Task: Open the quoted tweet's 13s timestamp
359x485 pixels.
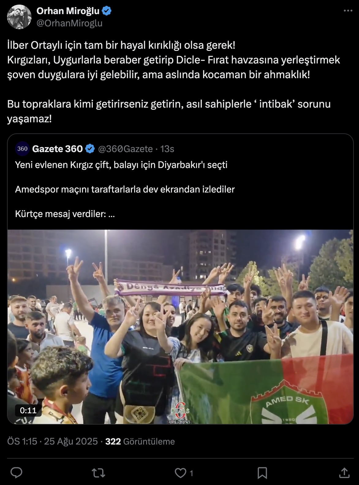Action: (167, 149)
